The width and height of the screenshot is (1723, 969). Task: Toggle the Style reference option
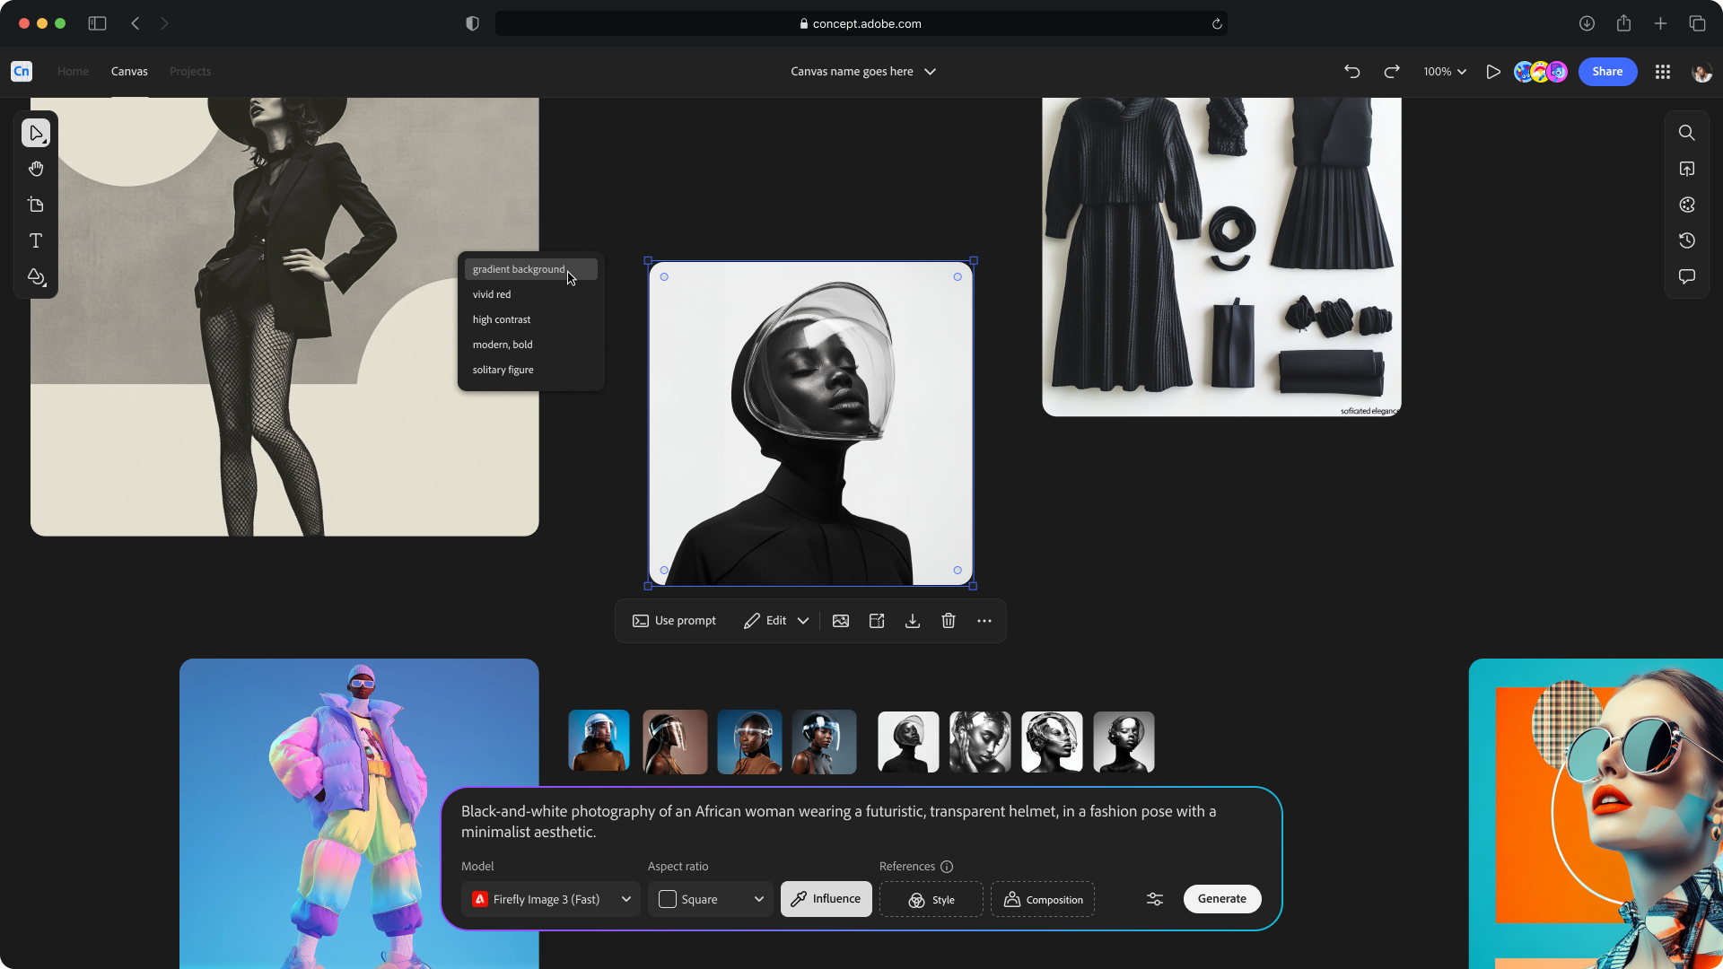(931, 899)
